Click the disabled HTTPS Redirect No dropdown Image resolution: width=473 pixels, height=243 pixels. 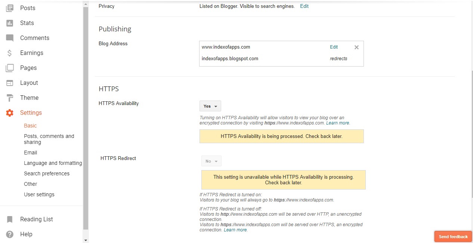click(211, 161)
